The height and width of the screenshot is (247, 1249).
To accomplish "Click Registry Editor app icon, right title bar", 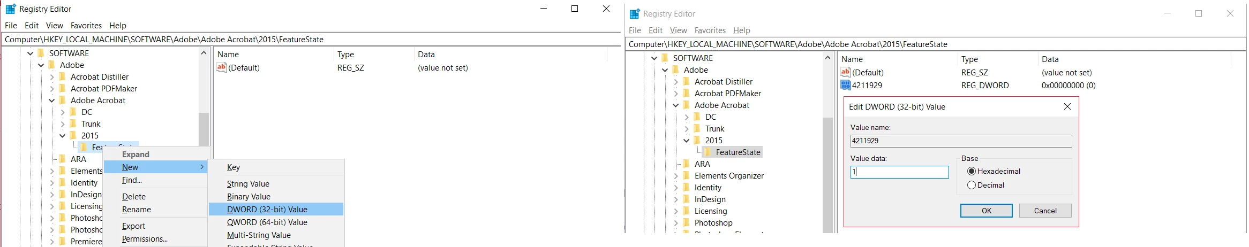I will point(635,14).
